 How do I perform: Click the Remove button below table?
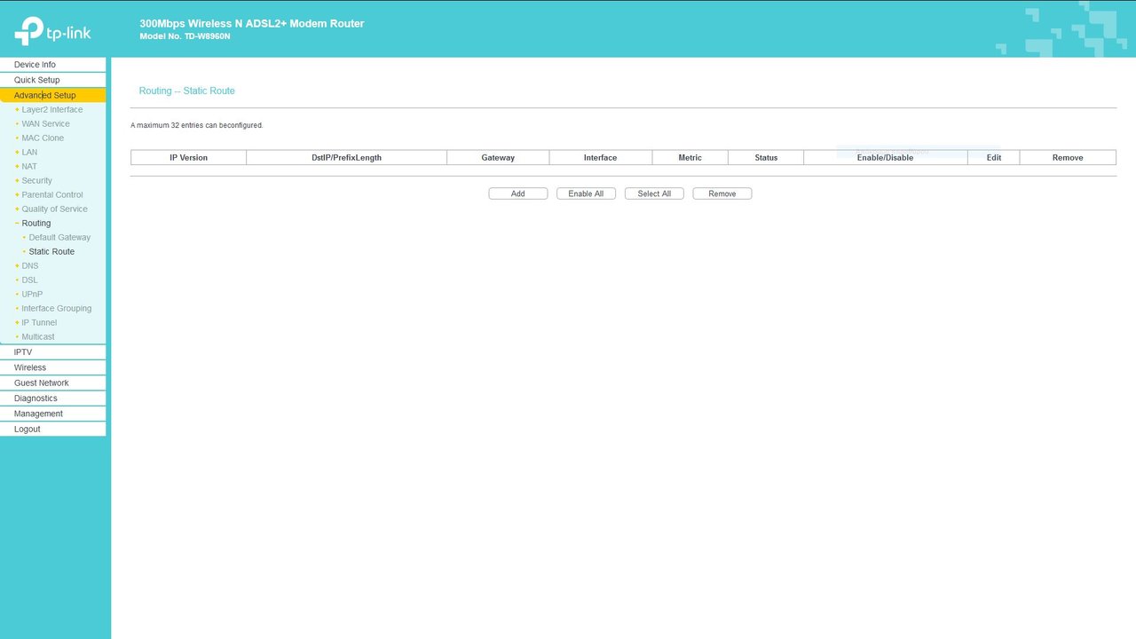click(x=722, y=193)
